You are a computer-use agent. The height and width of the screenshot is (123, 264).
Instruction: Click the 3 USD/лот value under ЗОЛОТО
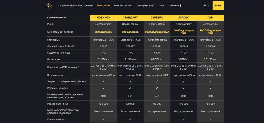point(184,59)
